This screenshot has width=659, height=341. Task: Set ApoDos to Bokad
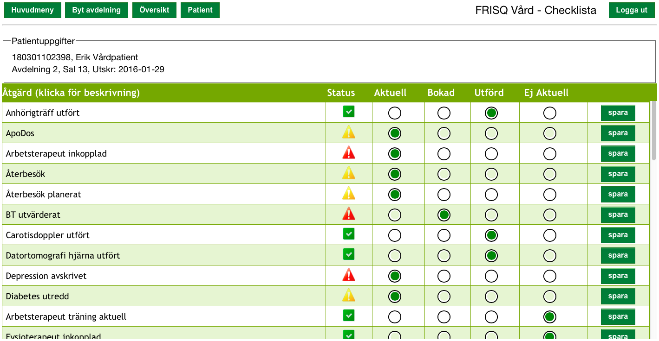pyautogui.click(x=444, y=133)
